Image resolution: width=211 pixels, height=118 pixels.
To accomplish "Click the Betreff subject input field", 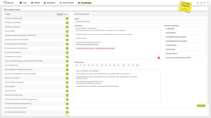I will 140,22.
